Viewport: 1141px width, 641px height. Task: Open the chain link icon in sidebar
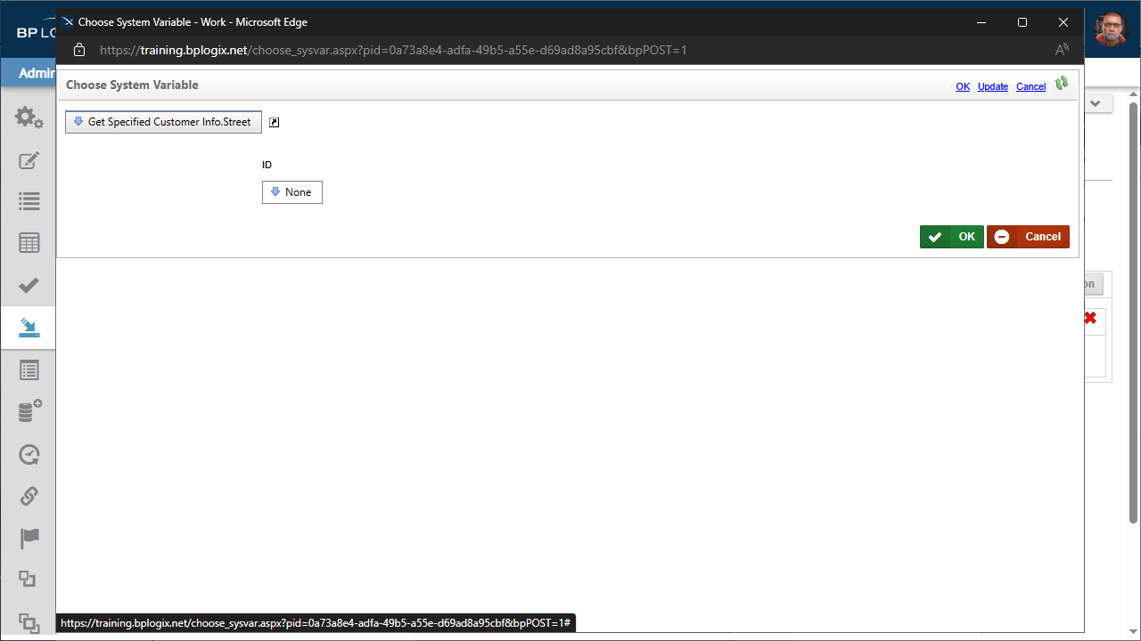(x=29, y=496)
